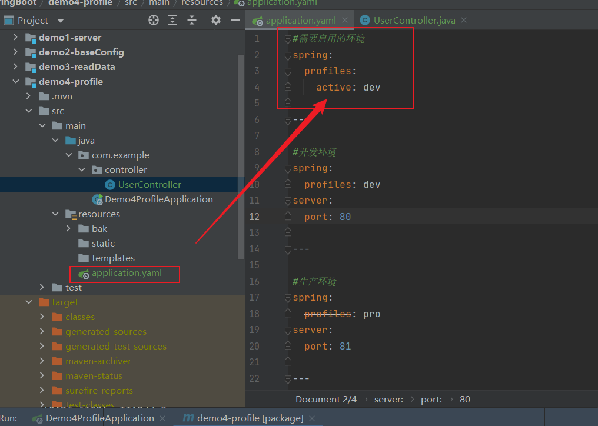Image resolution: width=598 pixels, height=426 pixels.
Task: Fold the profiles block at line 3
Action: [288, 71]
